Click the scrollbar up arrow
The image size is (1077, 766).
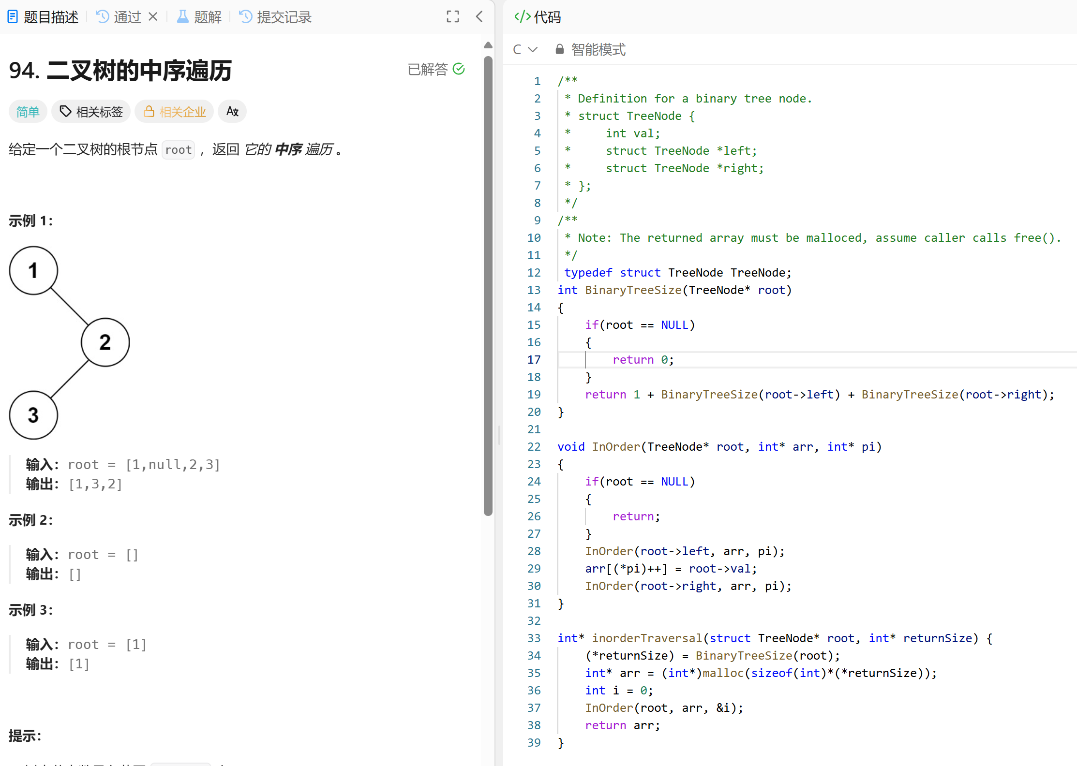(488, 45)
